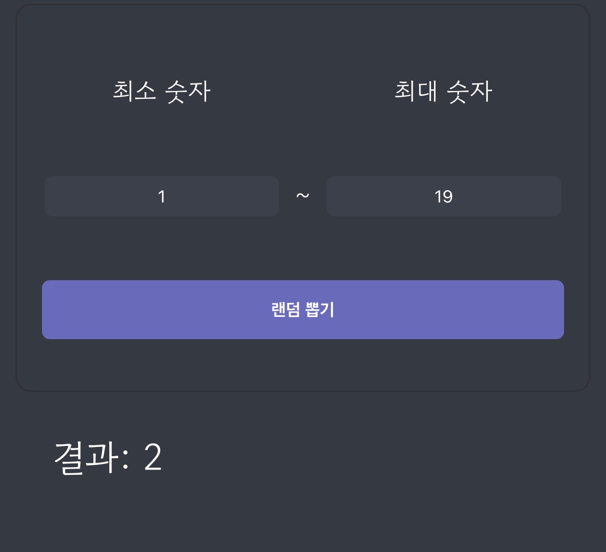This screenshot has height=552, width=606.
Task: Focus the maximum number input field
Action: [x=444, y=196]
